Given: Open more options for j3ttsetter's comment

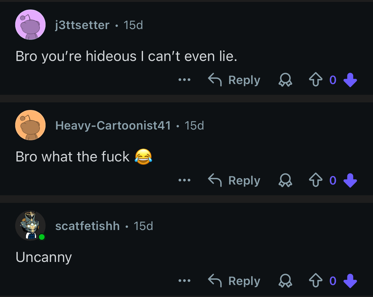Looking at the screenshot, I should [184, 80].
